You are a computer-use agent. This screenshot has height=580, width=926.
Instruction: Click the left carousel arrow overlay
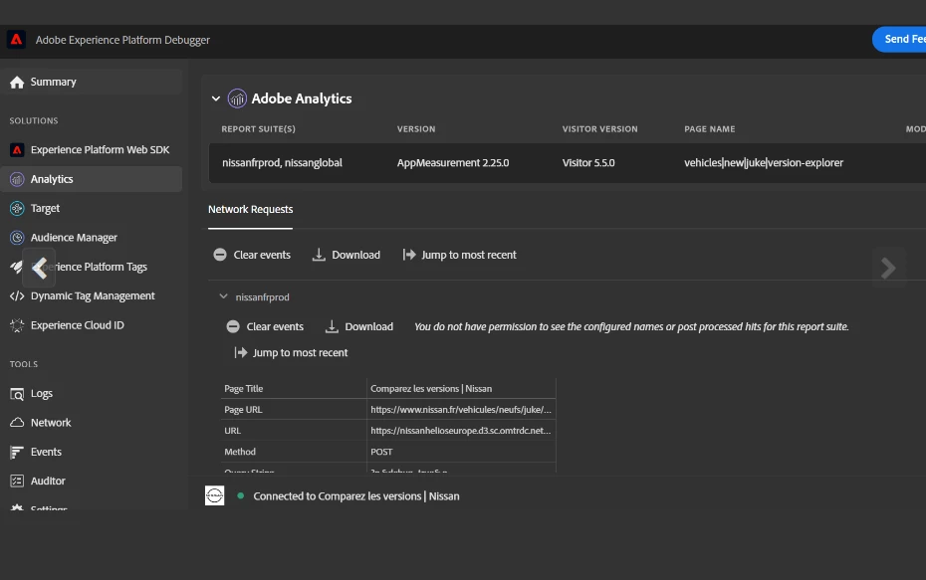tap(39, 268)
